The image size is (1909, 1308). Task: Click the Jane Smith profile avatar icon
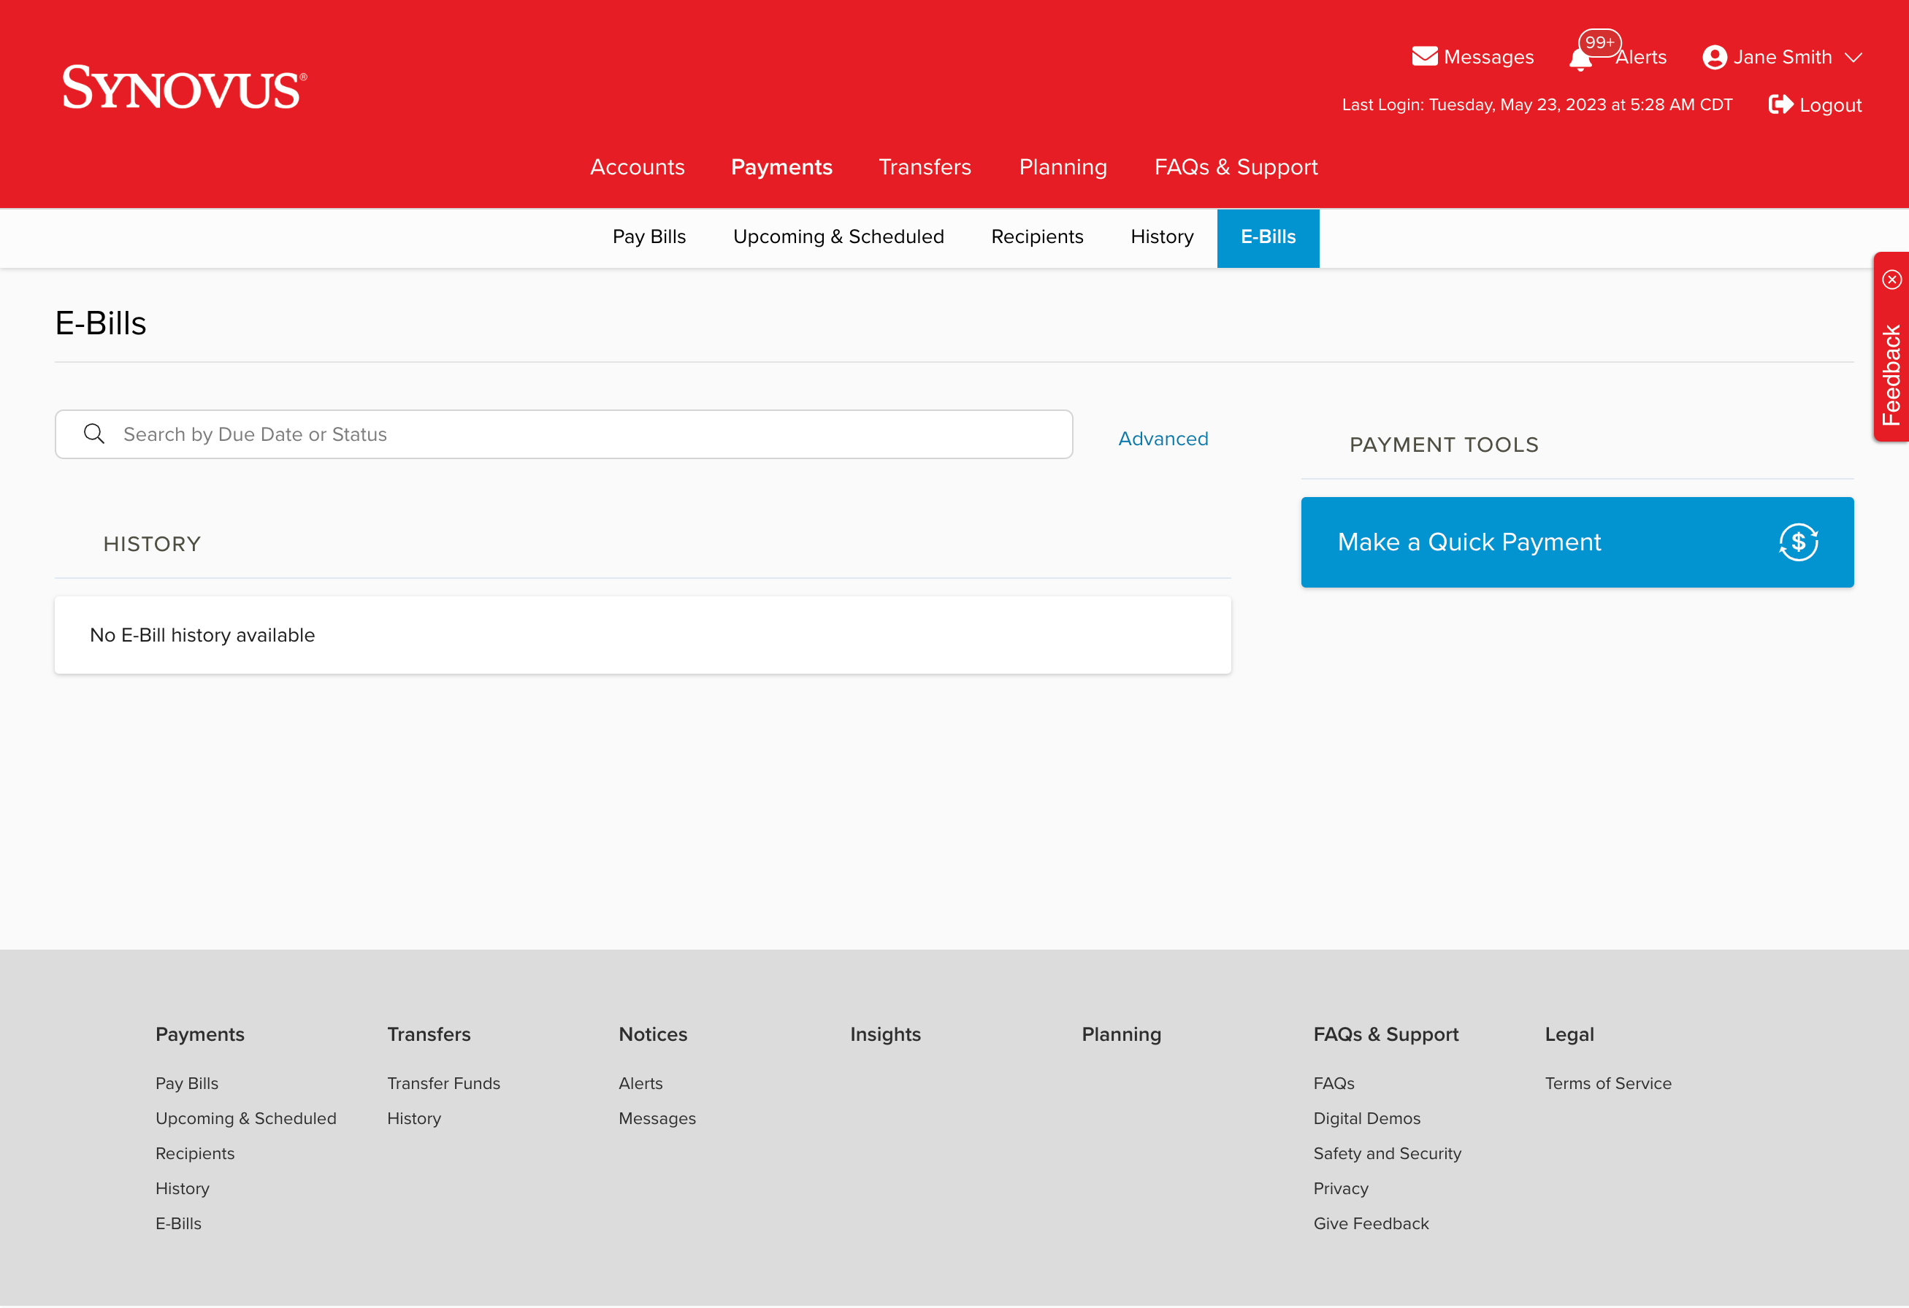point(1714,57)
